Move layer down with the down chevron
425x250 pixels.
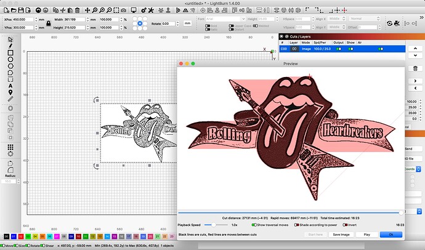pyautogui.click(x=415, y=55)
